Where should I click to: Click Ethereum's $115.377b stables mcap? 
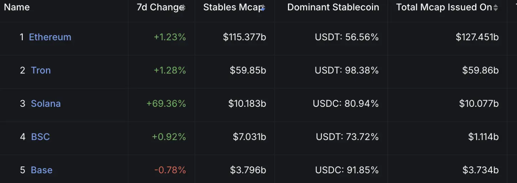coord(244,37)
